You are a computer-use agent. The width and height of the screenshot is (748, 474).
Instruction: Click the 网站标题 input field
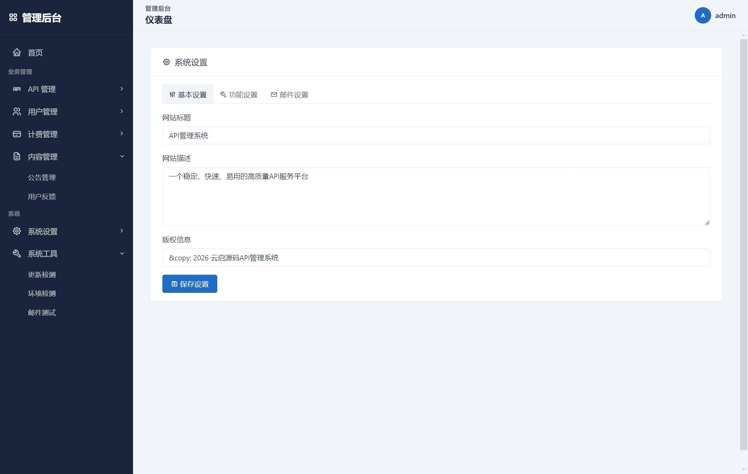[x=436, y=135]
